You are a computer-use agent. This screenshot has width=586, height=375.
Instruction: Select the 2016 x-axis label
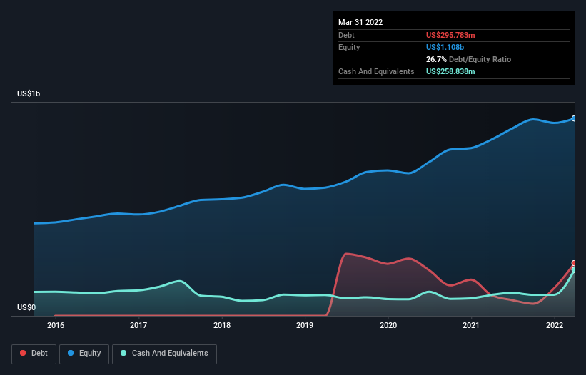point(56,325)
